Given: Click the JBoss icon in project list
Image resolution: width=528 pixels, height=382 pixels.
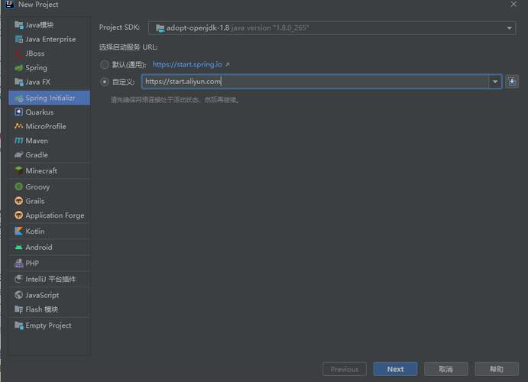Looking at the screenshot, I should tap(19, 53).
